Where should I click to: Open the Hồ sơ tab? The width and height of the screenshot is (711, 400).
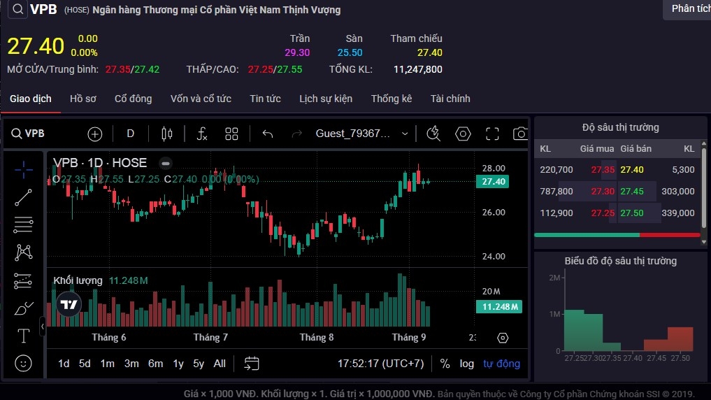pyautogui.click(x=83, y=99)
